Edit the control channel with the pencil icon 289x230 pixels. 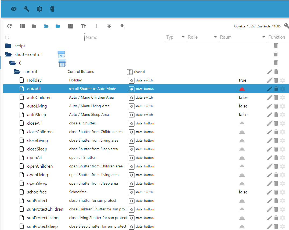tap(269, 72)
